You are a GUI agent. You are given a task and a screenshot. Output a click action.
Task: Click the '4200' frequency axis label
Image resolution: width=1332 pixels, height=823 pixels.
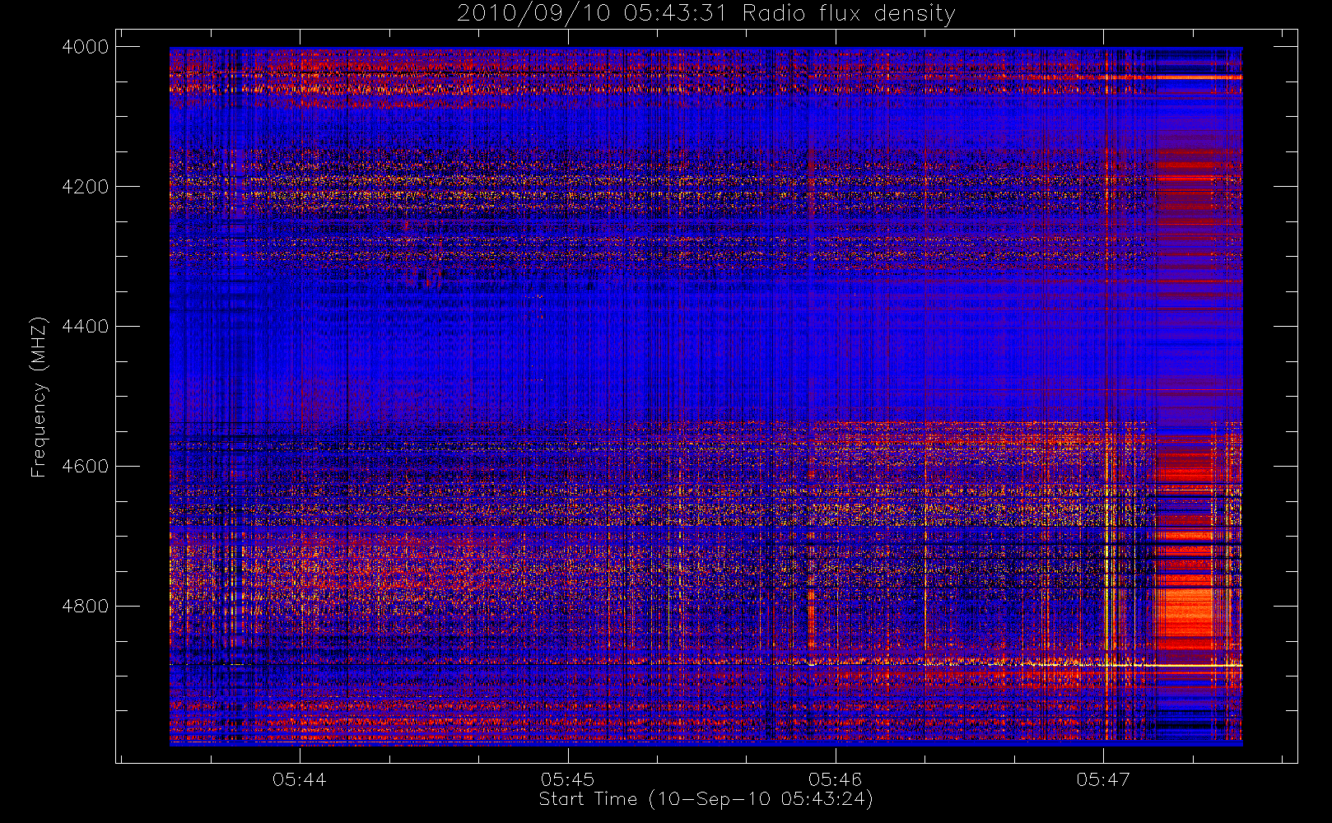point(86,187)
